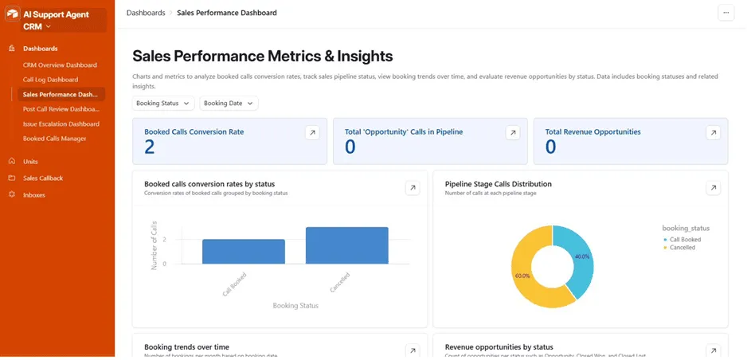Expand Booked calls conversion rates by status chart

click(x=413, y=188)
